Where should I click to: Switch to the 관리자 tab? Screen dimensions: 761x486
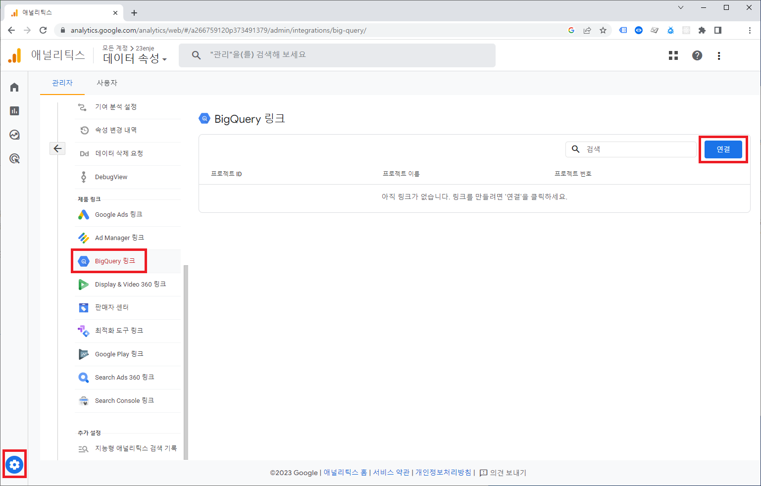click(x=62, y=83)
